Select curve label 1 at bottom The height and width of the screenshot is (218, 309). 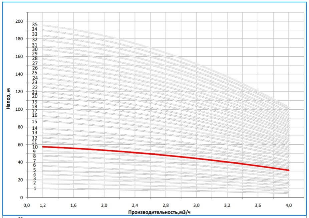pyautogui.click(x=35, y=189)
